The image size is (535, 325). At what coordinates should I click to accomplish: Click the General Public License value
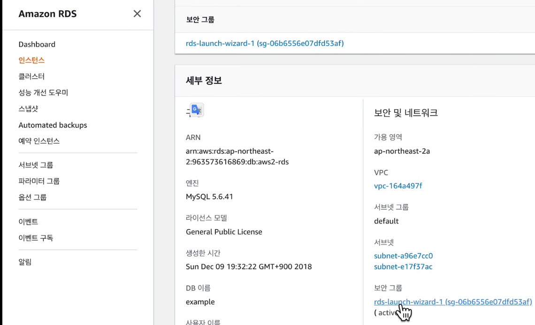point(224,232)
